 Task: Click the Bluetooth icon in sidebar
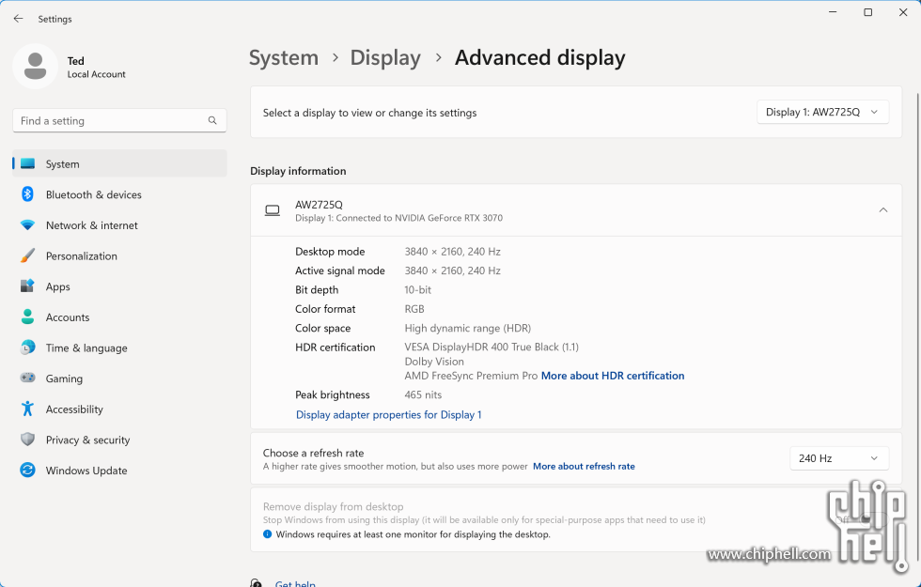[27, 194]
